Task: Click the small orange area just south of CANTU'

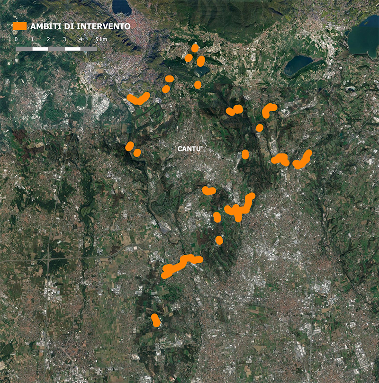Action: (x=208, y=190)
